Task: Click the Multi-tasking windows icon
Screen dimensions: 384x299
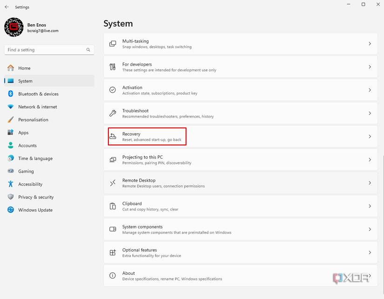Action: pos(113,44)
